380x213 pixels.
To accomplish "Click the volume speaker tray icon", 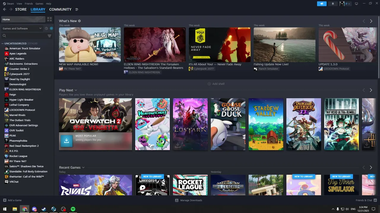I will [x=347, y=209].
